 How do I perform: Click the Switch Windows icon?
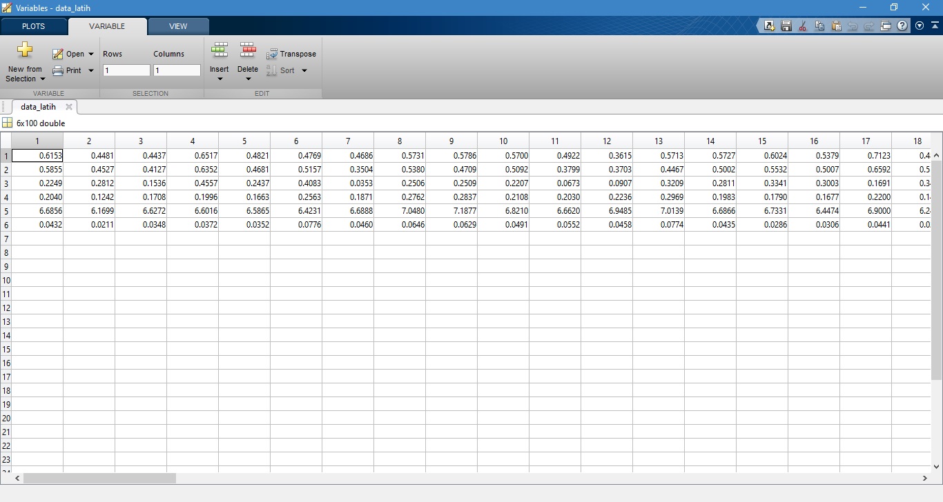(886, 26)
